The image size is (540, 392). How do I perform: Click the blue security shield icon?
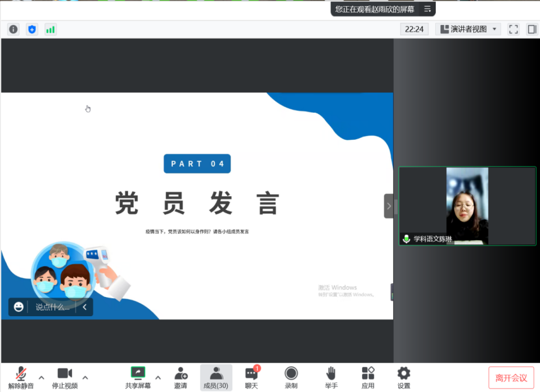point(32,29)
